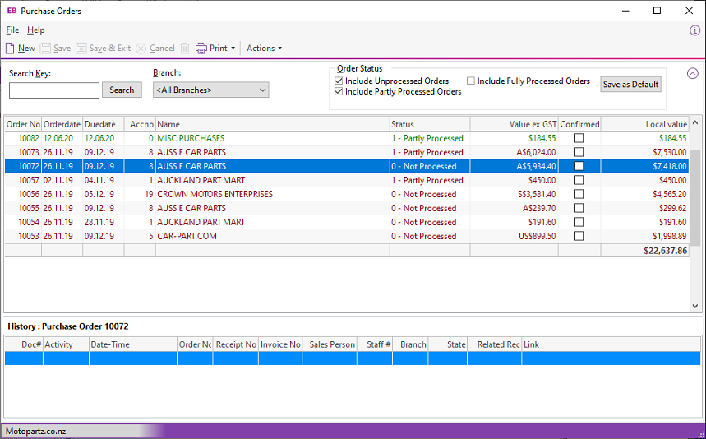Open the File menu

pos(12,30)
